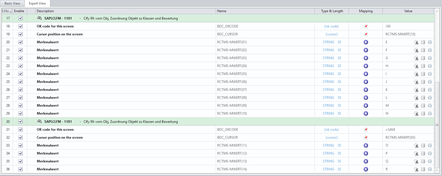Image resolution: width=442 pixels, height=176 pixels.
Task: Click the asterisk icon on row 20
Action: coord(430,42)
